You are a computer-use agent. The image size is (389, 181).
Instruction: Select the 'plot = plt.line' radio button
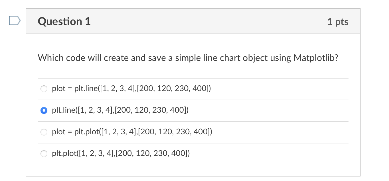(44, 89)
